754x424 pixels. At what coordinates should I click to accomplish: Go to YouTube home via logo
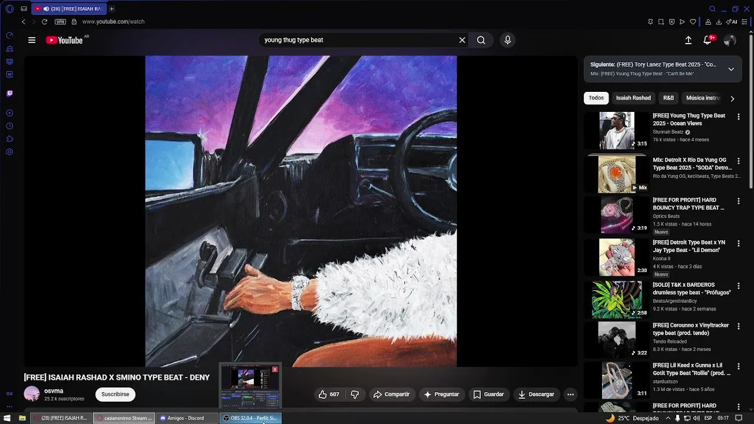click(64, 40)
